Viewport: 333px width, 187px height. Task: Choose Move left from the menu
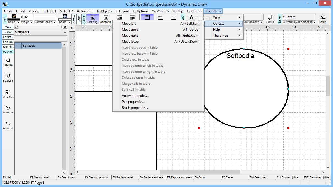pos(158,24)
